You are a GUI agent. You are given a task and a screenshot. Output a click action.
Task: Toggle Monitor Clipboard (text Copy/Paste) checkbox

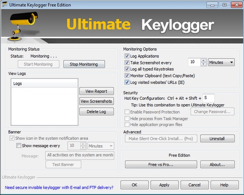[x=127, y=76]
